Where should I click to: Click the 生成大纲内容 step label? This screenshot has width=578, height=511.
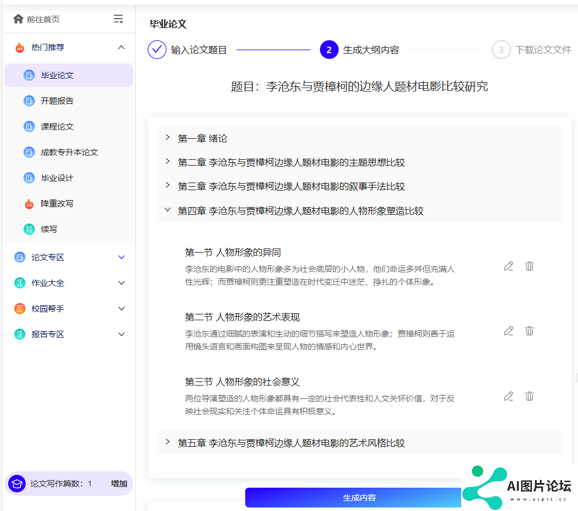click(371, 50)
